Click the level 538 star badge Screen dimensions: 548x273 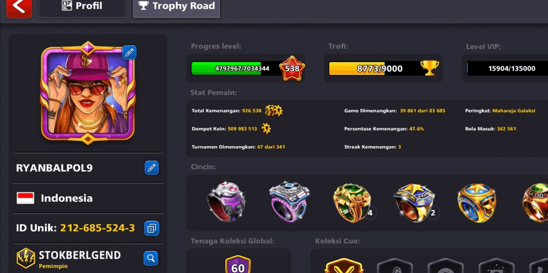click(x=292, y=68)
